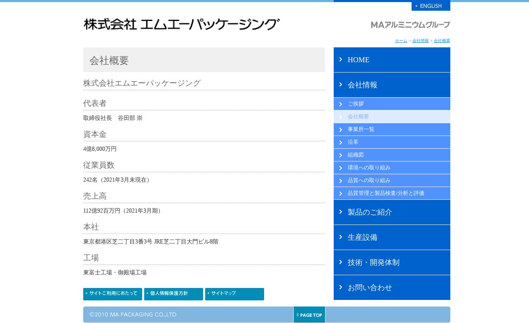The width and height of the screenshot is (529, 323).
Task: Click the 会社概要 page heading
Action: click(109, 61)
